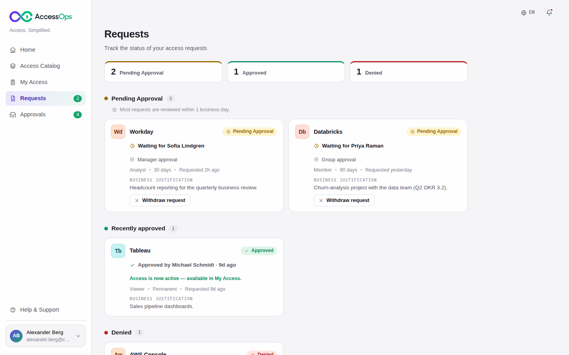This screenshot has height=355, width=569.
Task: Click the Workday Wd app icon
Action: coord(118,132)
